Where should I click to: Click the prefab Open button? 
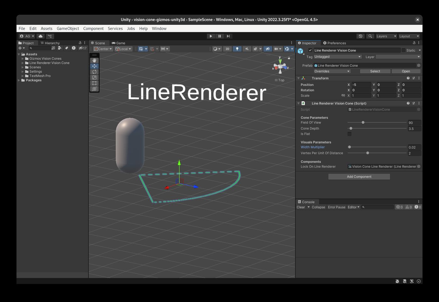(406, 71)
